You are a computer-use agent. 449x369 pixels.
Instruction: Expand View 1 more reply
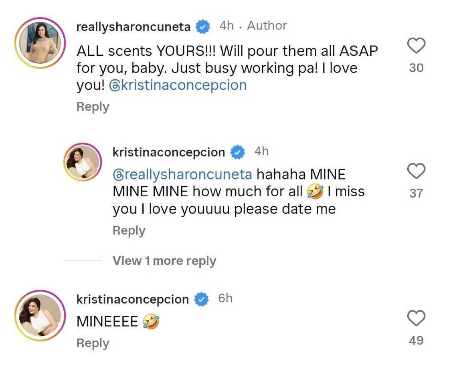click(x=165, y=261)
